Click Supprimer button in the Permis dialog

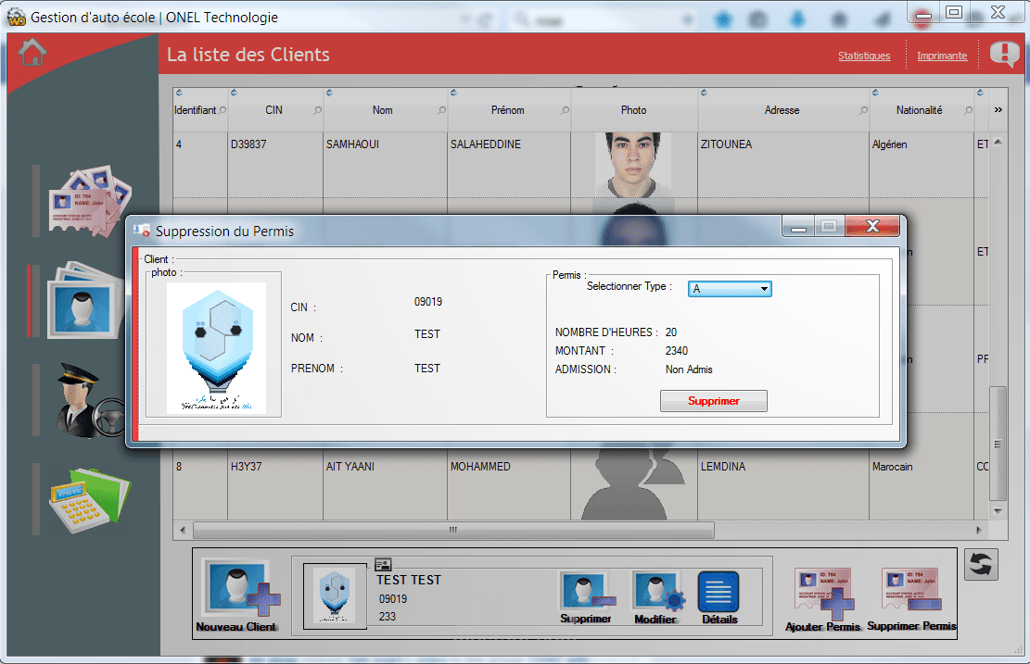[x=713, y=401]
